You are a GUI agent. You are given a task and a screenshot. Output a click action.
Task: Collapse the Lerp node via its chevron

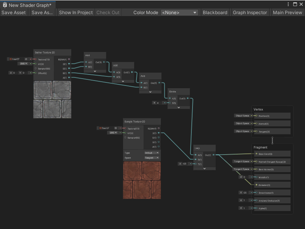pos(204,169)
